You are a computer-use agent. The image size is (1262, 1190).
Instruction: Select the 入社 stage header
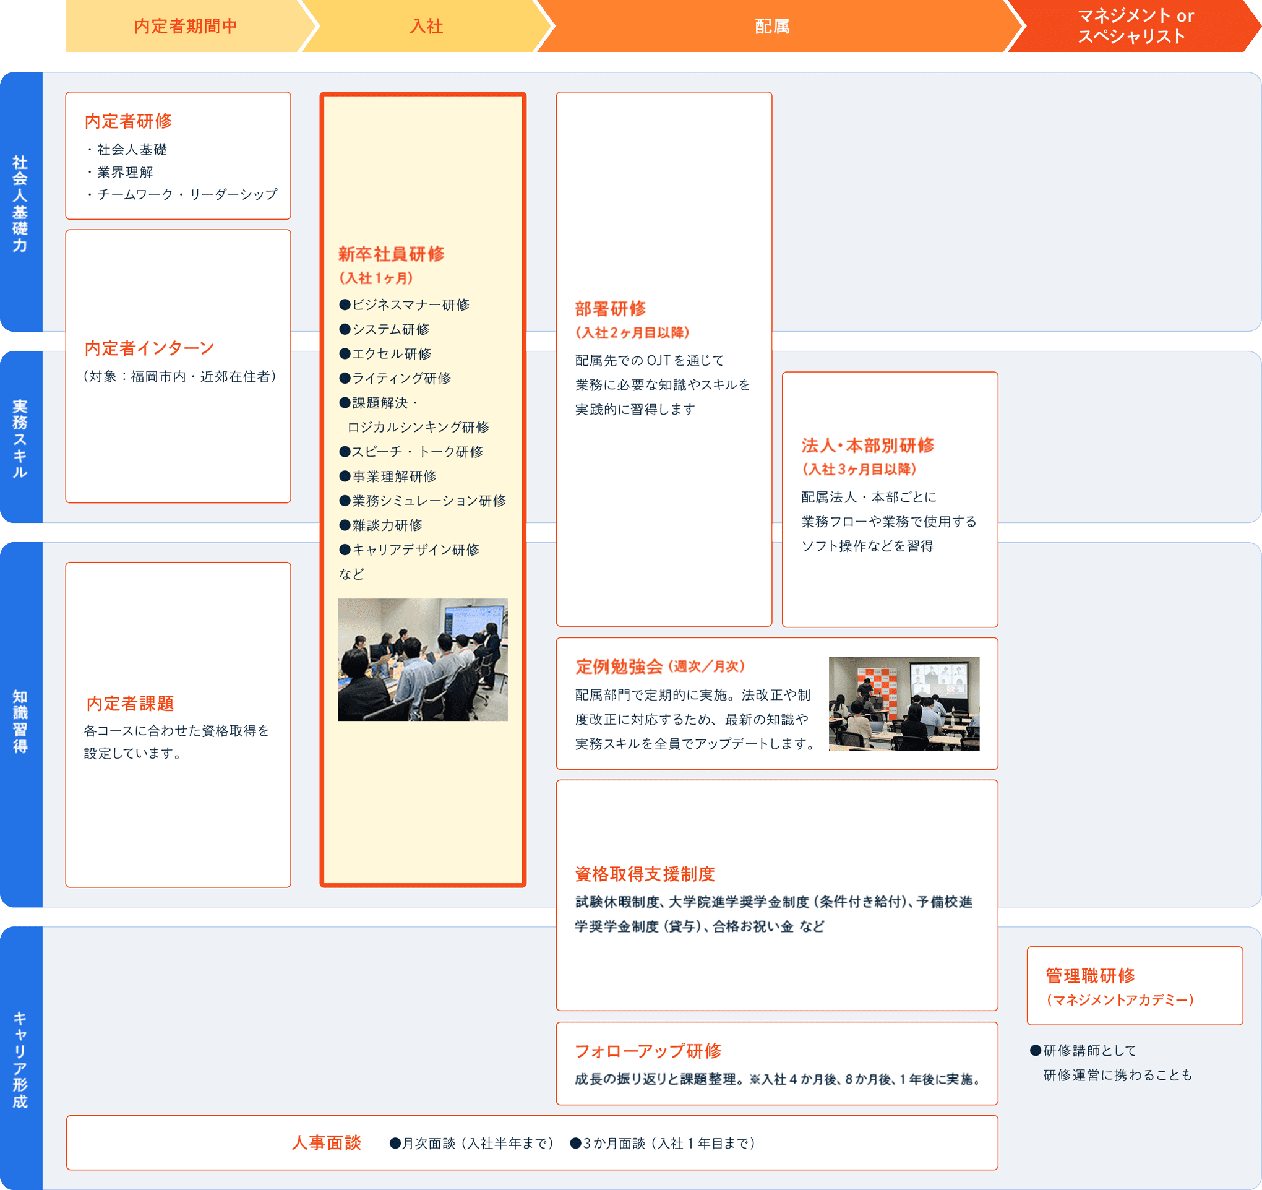coord(426,25)
